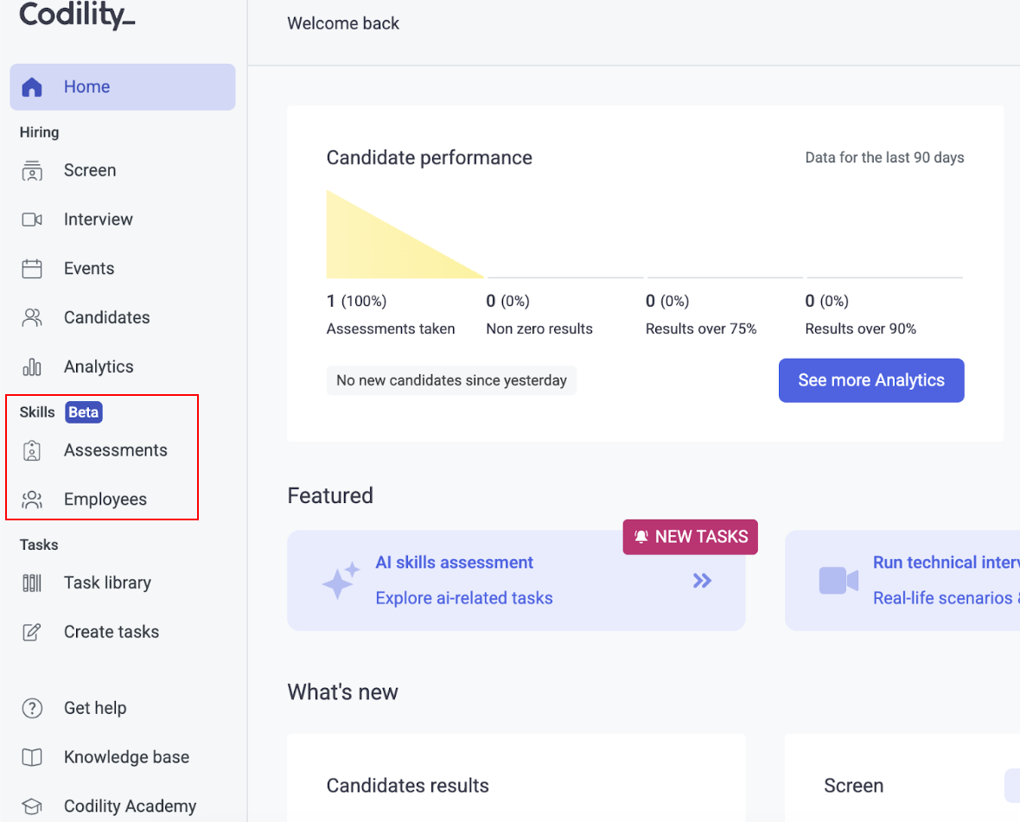This screenshot has height=822, width=1020.
Task: Click the 'Tasks' sidebar section label
Action: pyautogui.click(x=39, y=545)
